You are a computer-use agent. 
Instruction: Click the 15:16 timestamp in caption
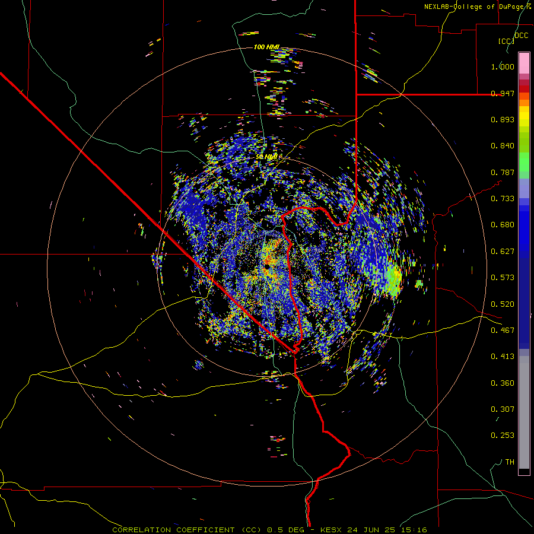pyautogui.click(x=413, y=530)
